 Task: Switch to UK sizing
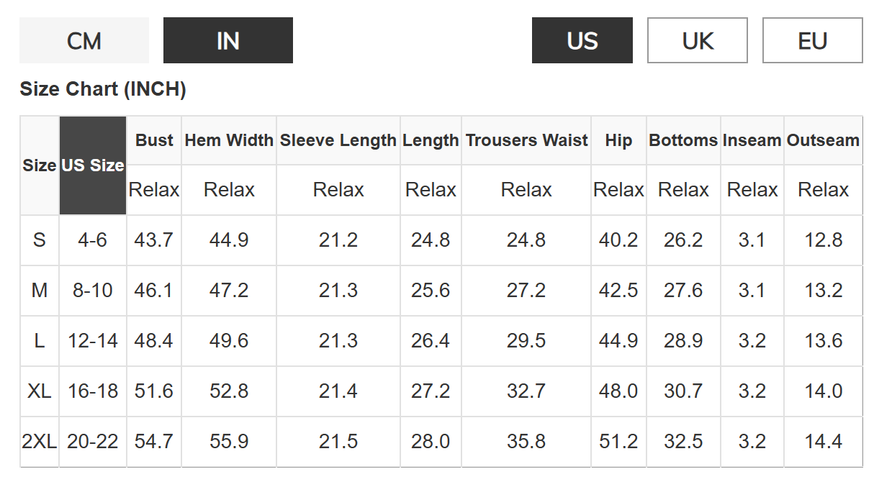pyautogui.click(x=697, y=41)
